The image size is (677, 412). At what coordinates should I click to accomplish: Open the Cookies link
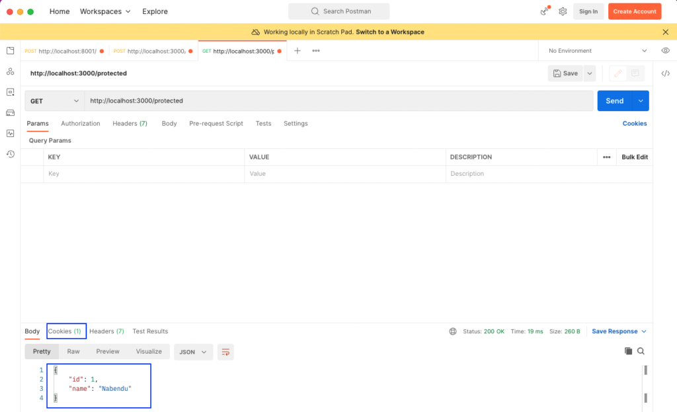click(635, 124)
